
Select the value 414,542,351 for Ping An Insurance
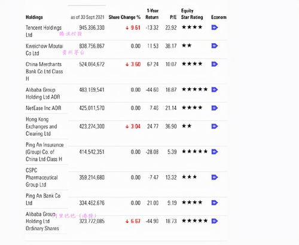(x=91, y=152)
